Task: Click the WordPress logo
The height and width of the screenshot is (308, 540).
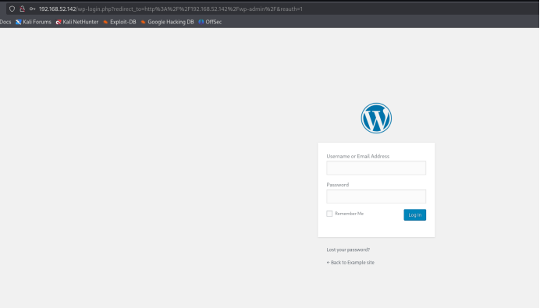Action: (x=376, y=118)
